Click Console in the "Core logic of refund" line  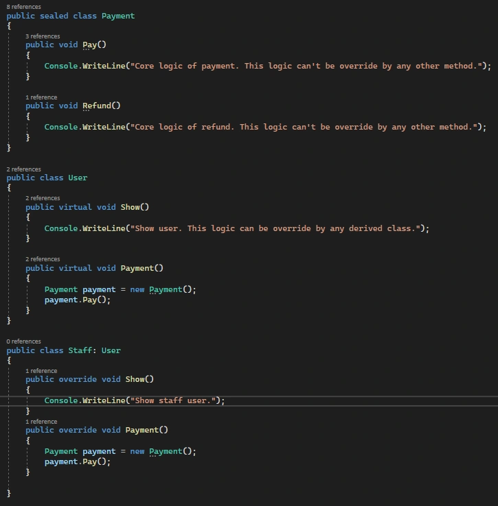coord(61,127)
